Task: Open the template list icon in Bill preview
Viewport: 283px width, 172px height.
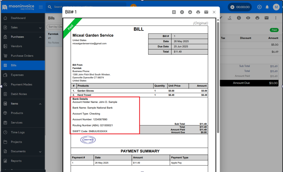Action: [x=174, y=12]
